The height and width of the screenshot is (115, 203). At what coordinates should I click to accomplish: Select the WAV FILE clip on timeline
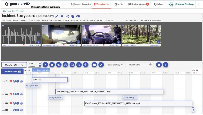[x=50, y=80]
